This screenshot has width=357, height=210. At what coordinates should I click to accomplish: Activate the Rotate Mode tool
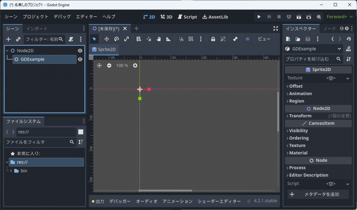tap(116, 39)
